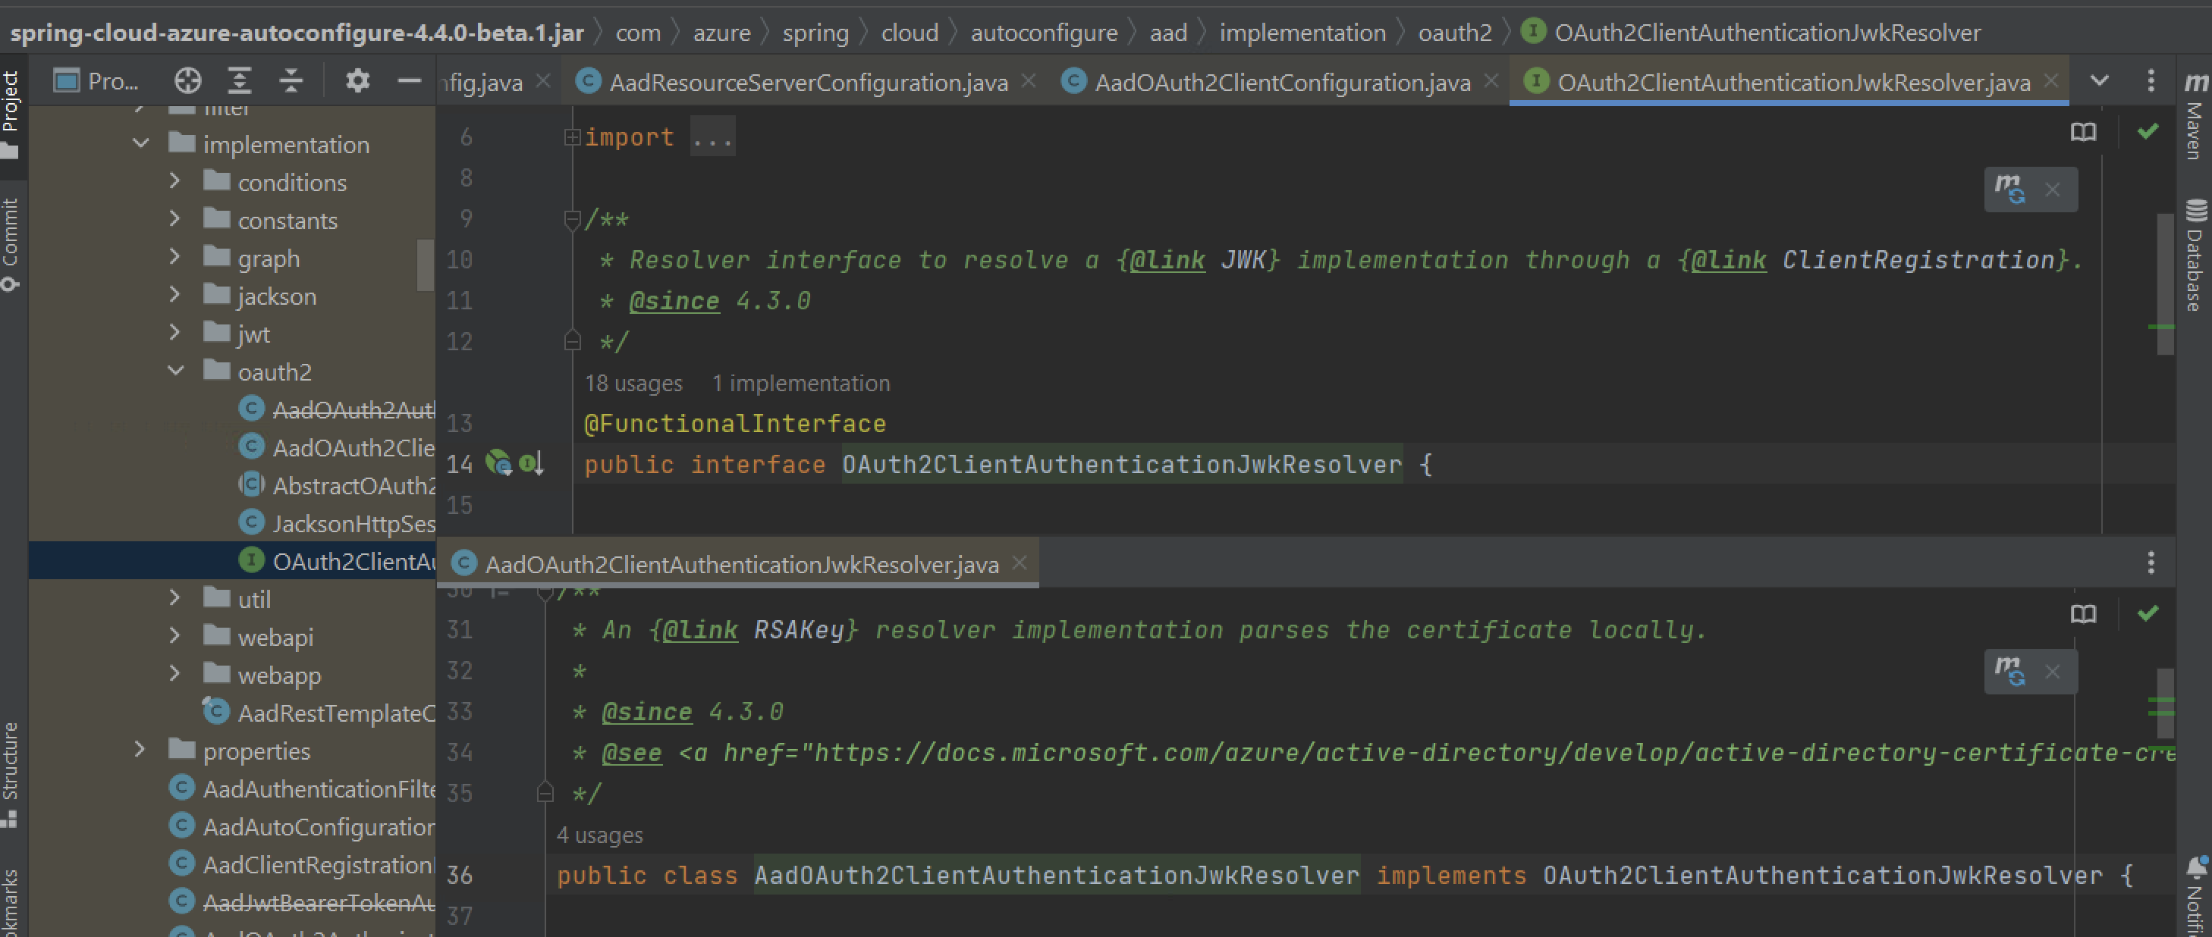This screenshot has height=937, width=2212.
Task: Hide the Project panel with the minus icon
Action: click(x=410, y=80)
